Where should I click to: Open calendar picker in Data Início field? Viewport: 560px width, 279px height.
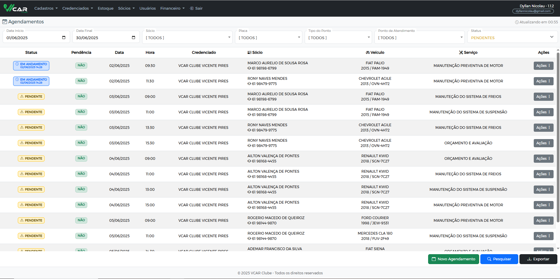[x=64, y=38]
